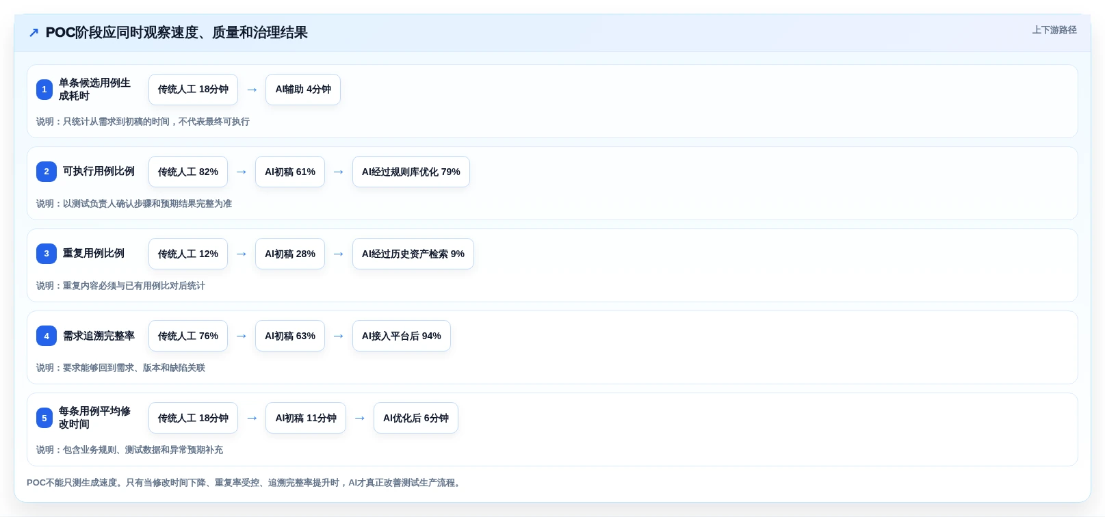
Task: Click the 每条用例平均修改时间 label
Action: coord(94,418)
